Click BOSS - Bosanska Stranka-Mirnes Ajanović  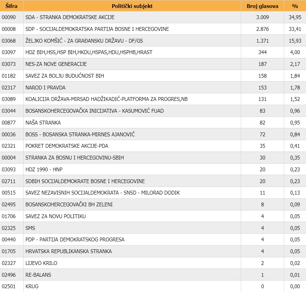(x=80, y=135)
